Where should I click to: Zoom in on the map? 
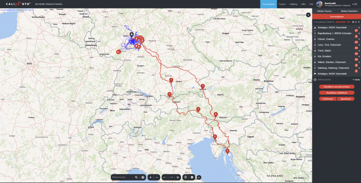pos(150,177)
